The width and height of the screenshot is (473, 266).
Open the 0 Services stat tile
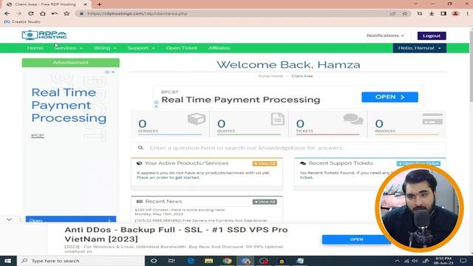pyautogui.click(x=170, y=124)
